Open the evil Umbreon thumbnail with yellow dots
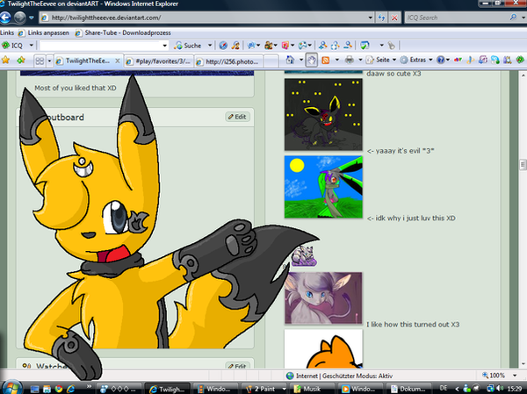The width and height of the screenshot is (527, 394). pos(323,115)
